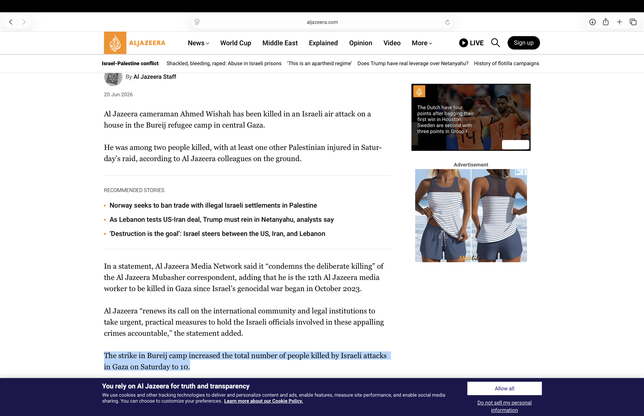Screen dimensions: 644x416
Task: Open 'Shackled, bleeding, raped' prisons story
Action: click(x=224, y=64)
